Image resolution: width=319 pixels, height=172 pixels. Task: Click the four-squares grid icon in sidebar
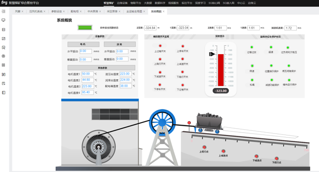4,65
